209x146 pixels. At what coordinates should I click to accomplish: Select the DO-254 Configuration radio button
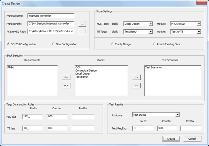click(8, 44)
